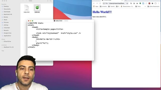Click the blue calendar Chrome extension icon
The height and width of the screenshot is (90, 161).
[143, 3]
